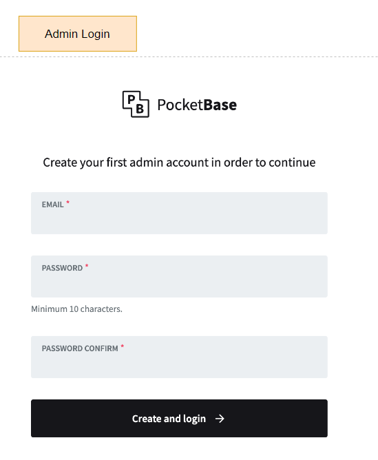378x460 pixels.
Task: Click the arrow icon on Create button
Action: coord(220,419)
